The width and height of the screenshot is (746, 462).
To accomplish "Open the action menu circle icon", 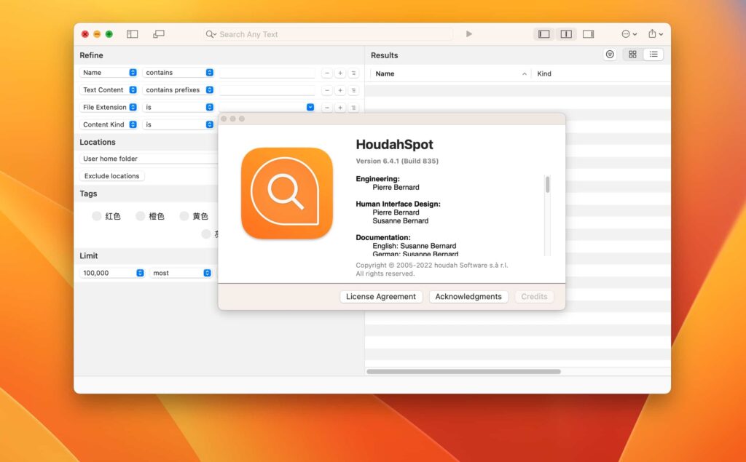I will coord(625,33).
